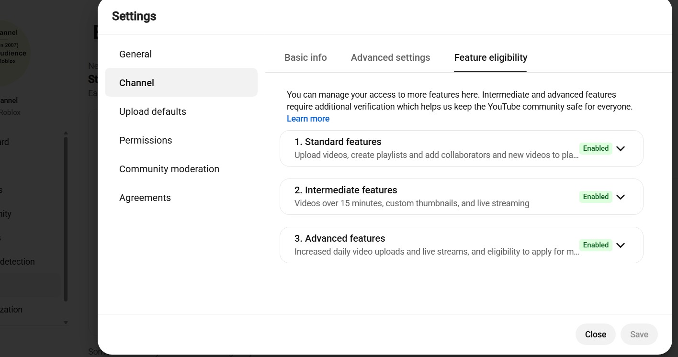
Task: Follow the Learn more link
Action: 308,119
